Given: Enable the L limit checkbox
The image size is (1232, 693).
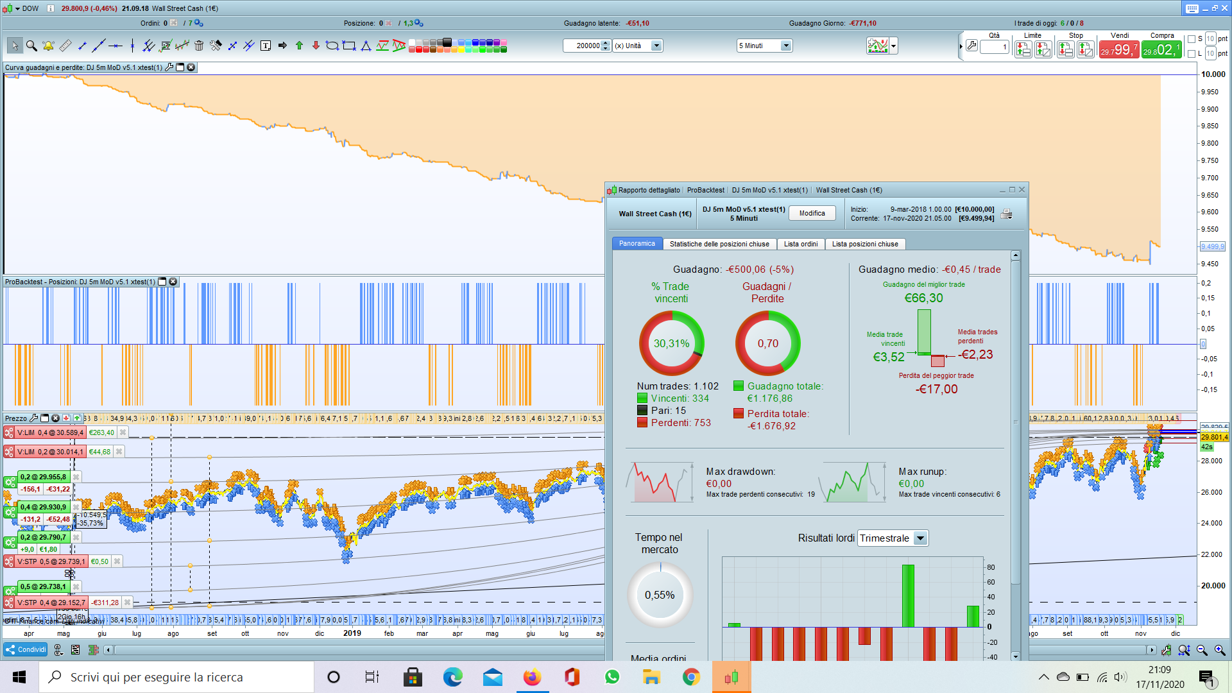Looking at the screenshot, I should (x=1192, y=54).
